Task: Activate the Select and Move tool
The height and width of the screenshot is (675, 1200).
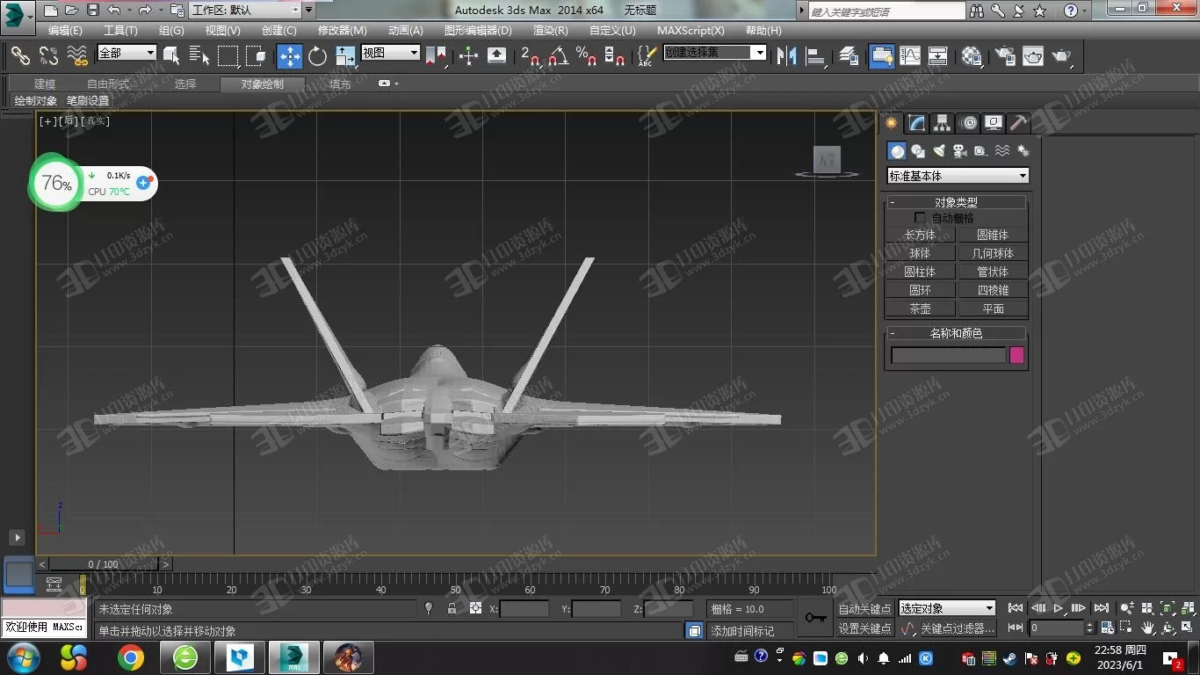Action: click(290, 56)
